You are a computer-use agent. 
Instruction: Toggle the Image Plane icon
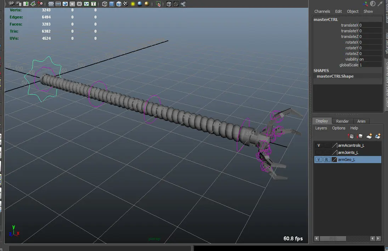pyautogui.click(x=33, y=4)
